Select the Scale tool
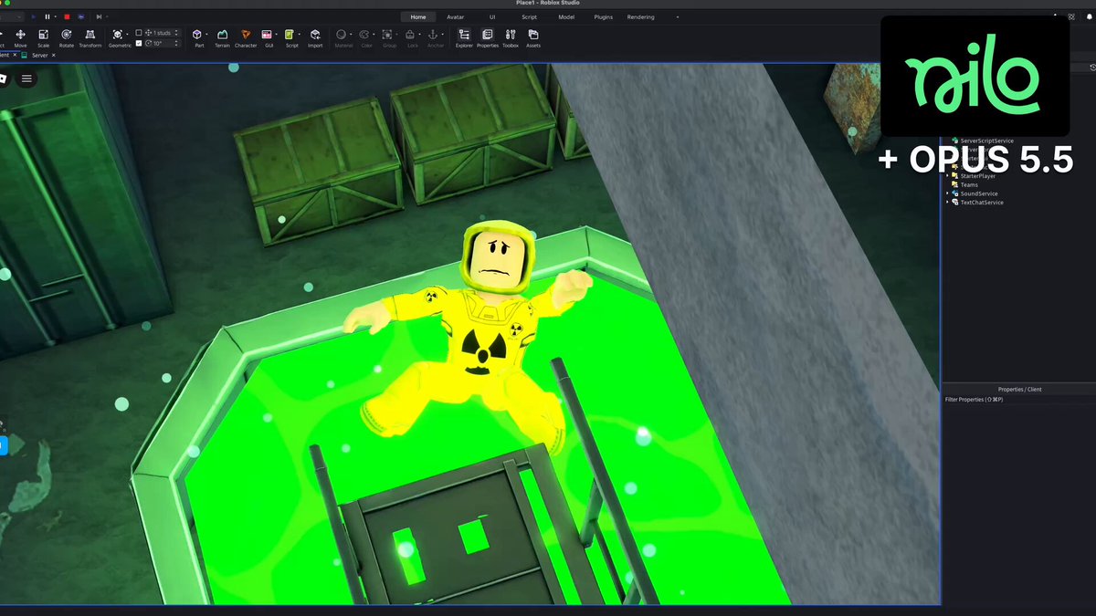Screen dimensions: 1096x616 (x=43, y=37)
